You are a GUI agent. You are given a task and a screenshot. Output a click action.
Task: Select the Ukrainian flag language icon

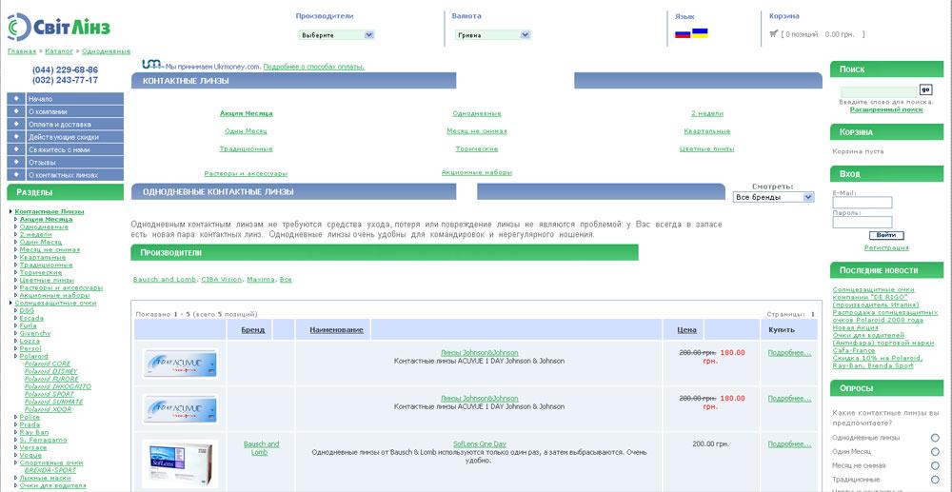tap(700, 32)
